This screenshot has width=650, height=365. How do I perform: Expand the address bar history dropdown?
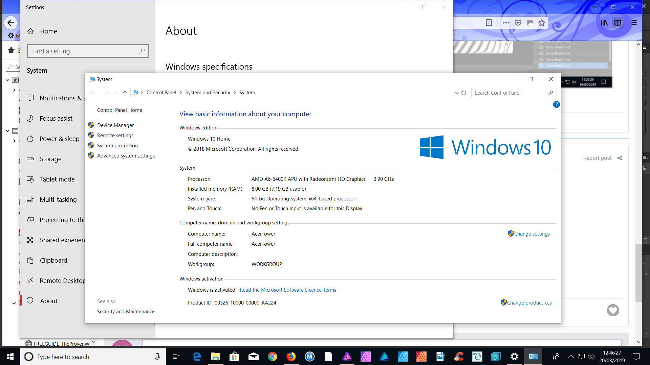(x=456, y=93)
